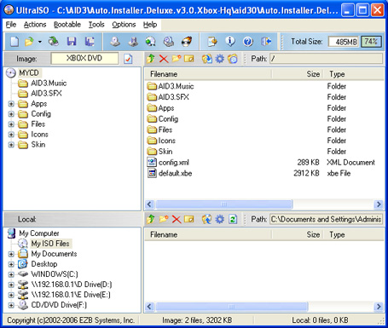Sort image files by Type column header
Image resolution: width=388 pixels, height=328 pixels.
[354, 74]
